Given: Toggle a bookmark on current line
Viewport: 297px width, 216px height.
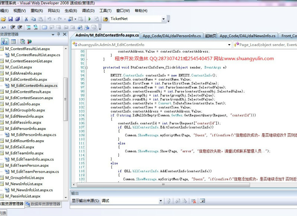Looking at the screenshot, I should tap(45, 27).
